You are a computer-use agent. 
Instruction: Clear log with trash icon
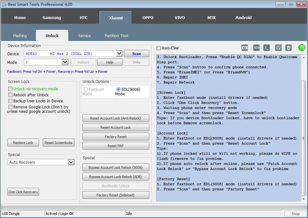(289, 48)
